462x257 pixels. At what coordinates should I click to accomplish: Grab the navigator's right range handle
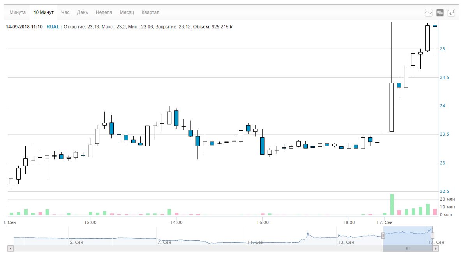click(x=432, y=236)
